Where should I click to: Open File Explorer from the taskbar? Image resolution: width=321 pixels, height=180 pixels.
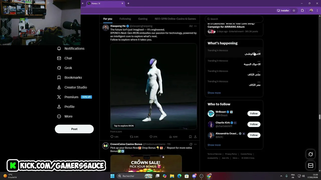click(x=172, y=176)
